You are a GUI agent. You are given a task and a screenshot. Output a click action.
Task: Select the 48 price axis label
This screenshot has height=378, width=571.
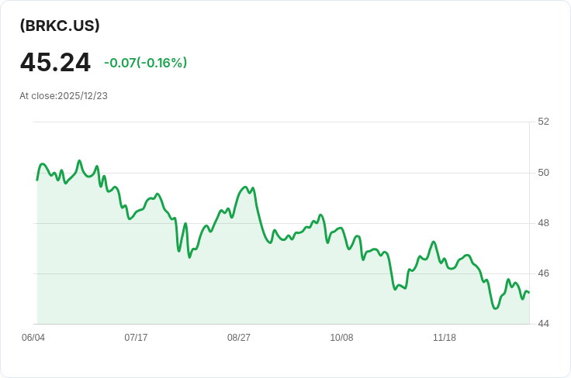[x=543, y=223]
